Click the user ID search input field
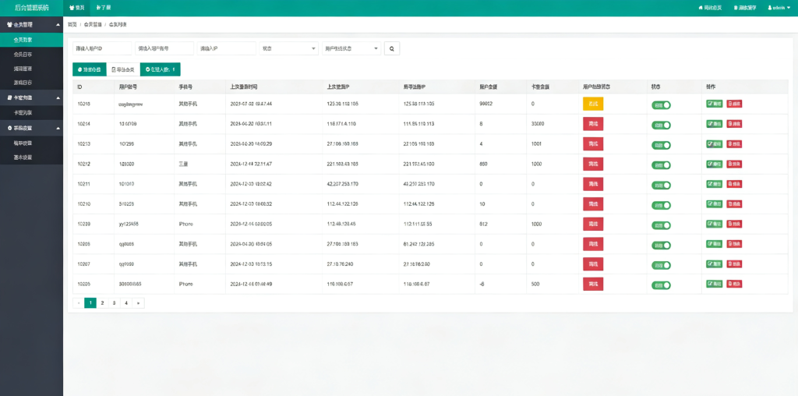 (102, 48)
